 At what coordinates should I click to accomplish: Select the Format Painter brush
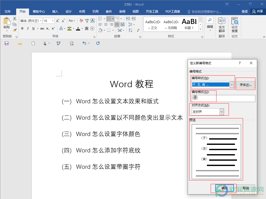click(x=15, y=30)
